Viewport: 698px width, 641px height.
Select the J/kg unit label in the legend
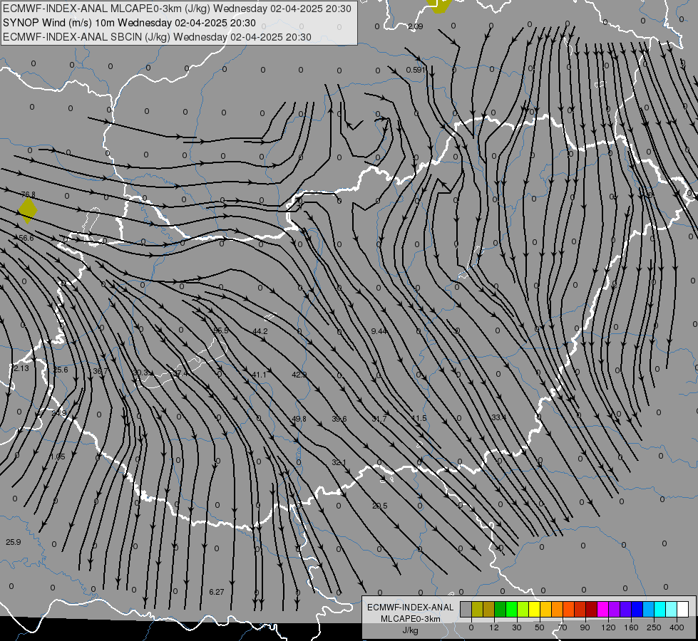point(410,630)
